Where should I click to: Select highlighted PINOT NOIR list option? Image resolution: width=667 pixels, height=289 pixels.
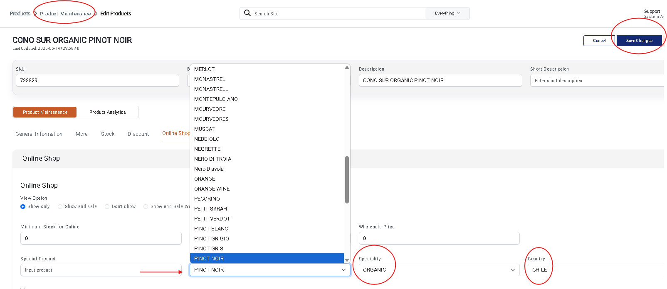coord(267,258)
